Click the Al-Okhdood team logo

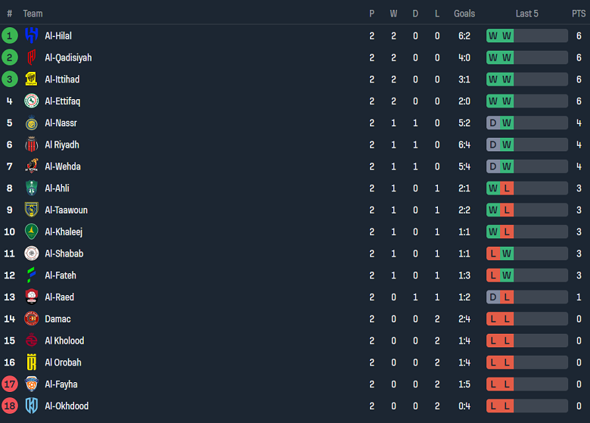point(31,406)
